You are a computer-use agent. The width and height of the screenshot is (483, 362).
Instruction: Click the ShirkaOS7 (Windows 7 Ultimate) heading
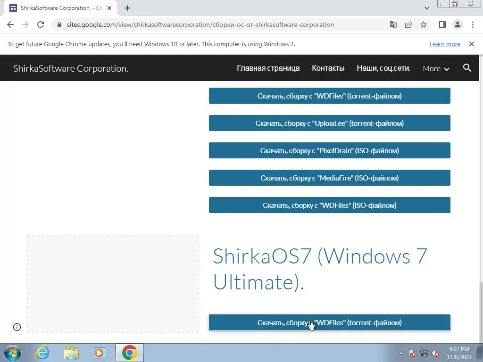[x=320, y=269]
